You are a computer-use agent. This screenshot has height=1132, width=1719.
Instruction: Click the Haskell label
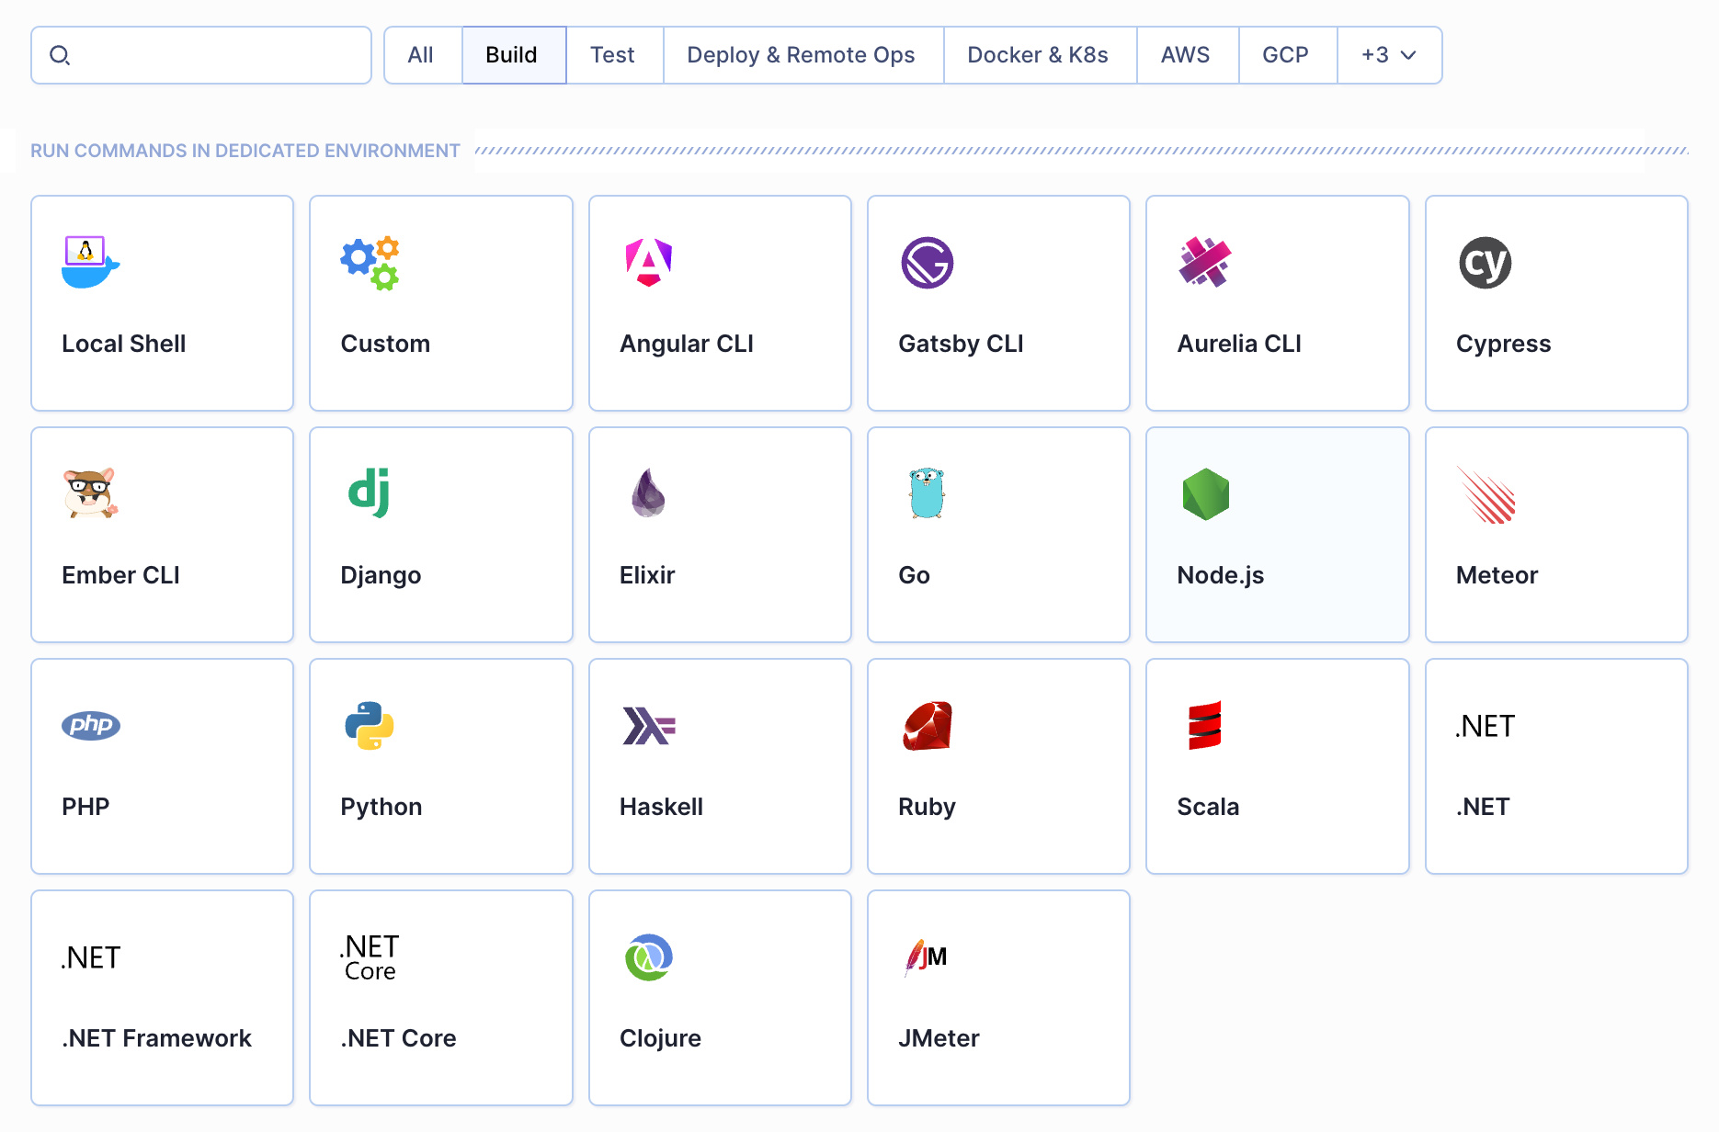[x=661, y=807]
